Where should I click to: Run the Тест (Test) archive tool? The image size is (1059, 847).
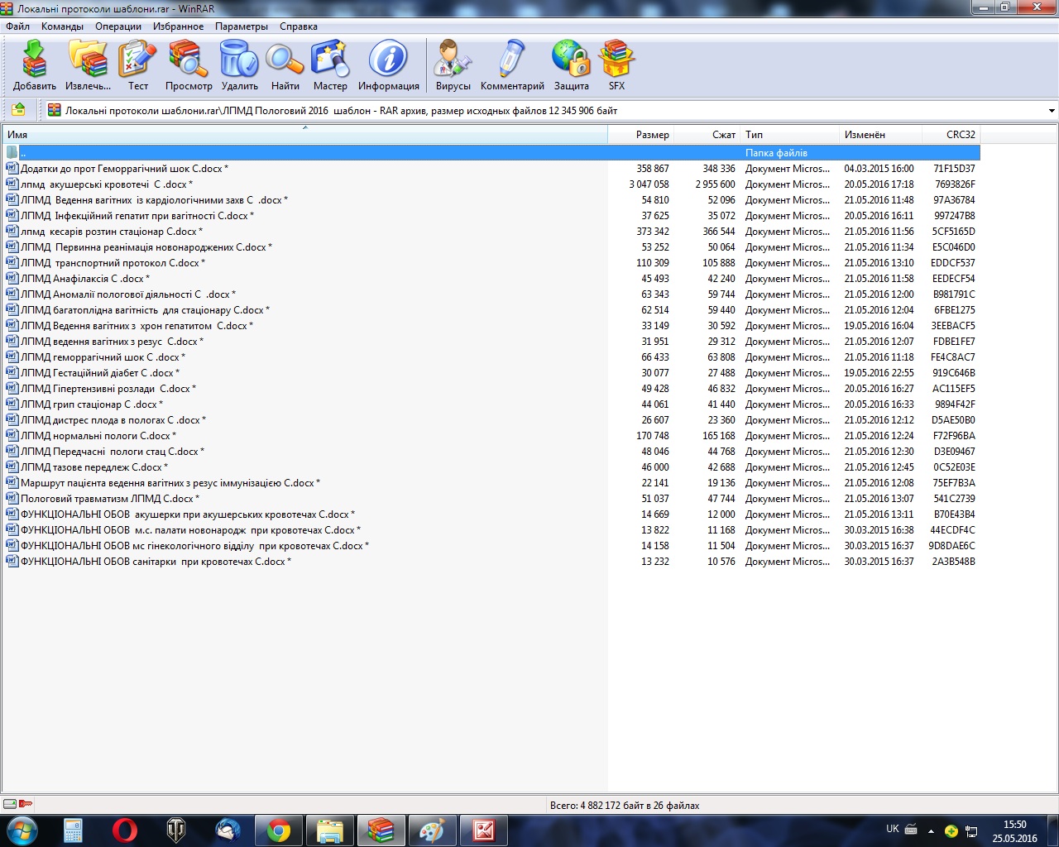(x=137, y=65)
